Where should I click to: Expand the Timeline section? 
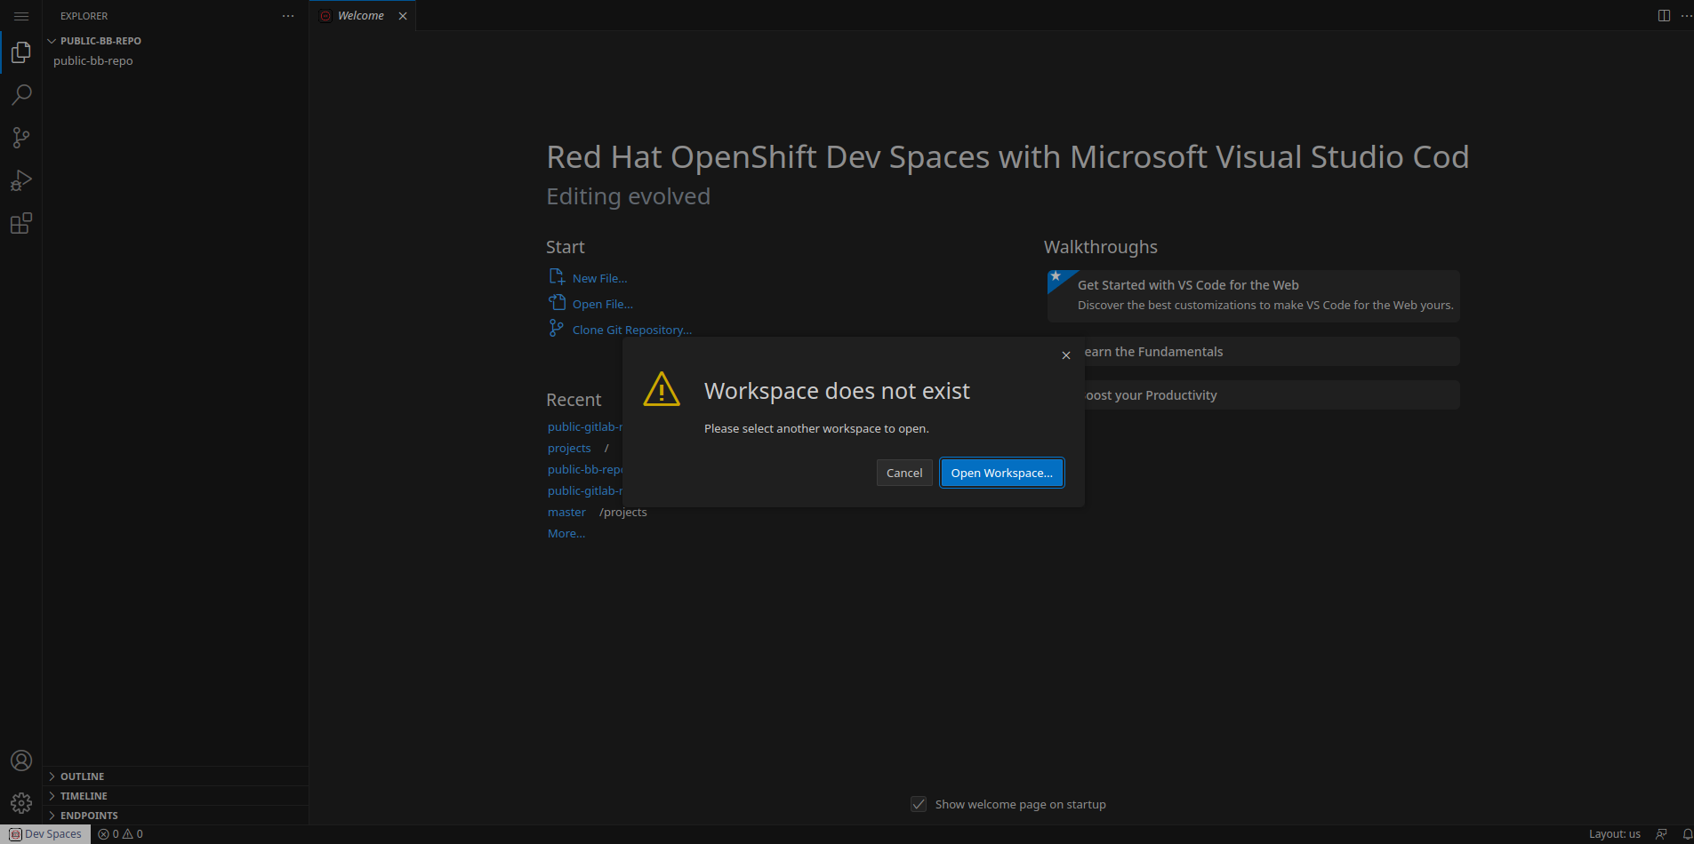tap(84, 796)
